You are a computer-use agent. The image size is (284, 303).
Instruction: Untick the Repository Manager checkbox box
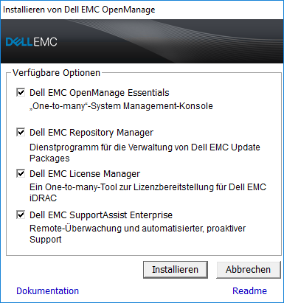pos(21,132)
